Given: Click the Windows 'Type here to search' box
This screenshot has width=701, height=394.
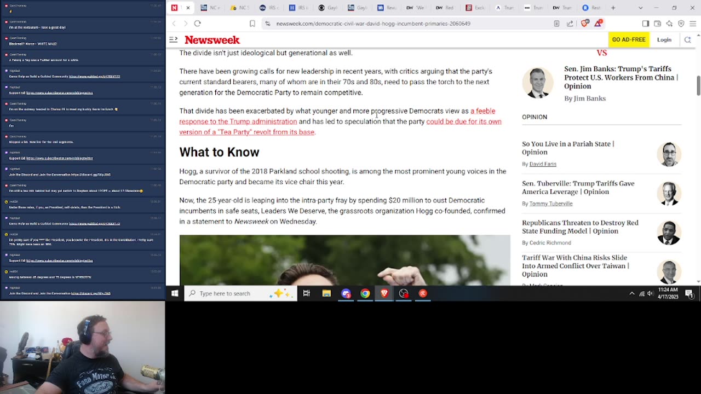Looking at the screenshot, I should pos(240,293).
